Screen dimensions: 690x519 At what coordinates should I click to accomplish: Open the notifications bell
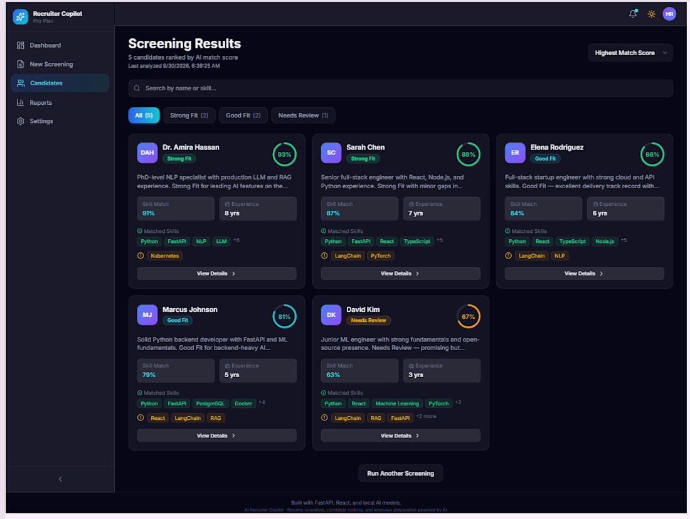click(633, 14)
